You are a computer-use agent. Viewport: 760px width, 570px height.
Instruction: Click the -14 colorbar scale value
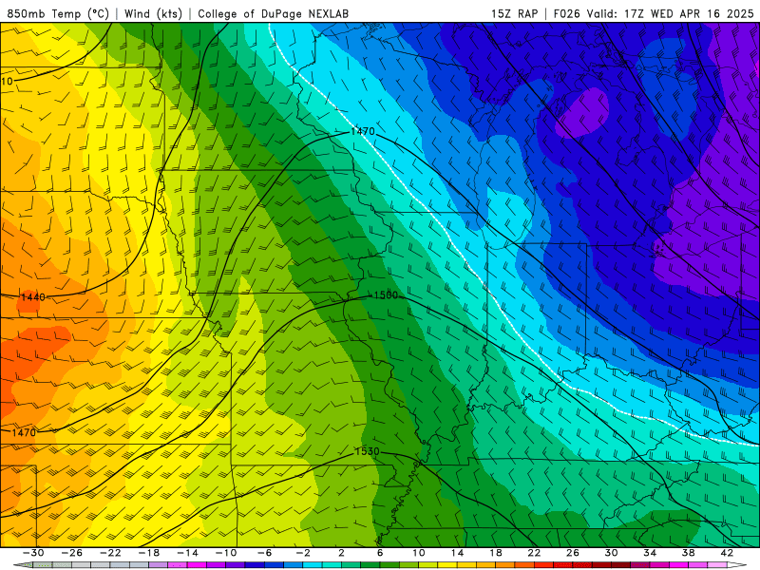187,553
